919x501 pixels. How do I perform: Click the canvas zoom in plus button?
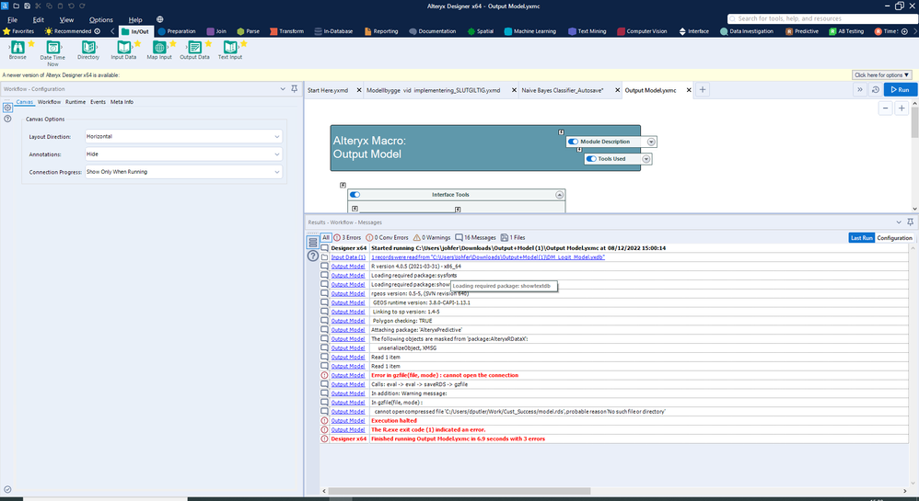[x=902, y=108]
